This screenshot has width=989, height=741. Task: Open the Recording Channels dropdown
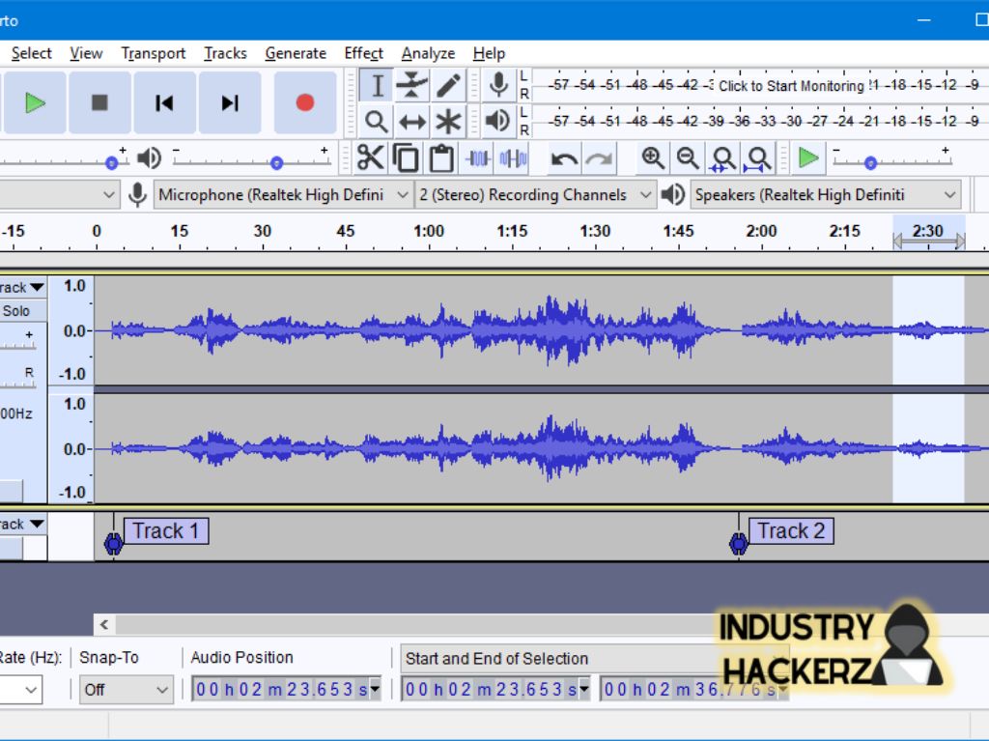tap(535, 195)
